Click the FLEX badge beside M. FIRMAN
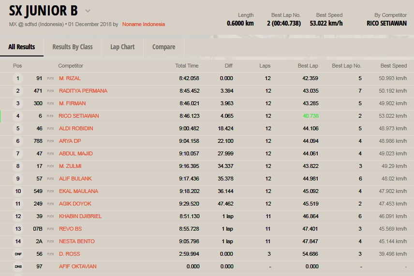The image size is (414, 276). pos(50,103)
